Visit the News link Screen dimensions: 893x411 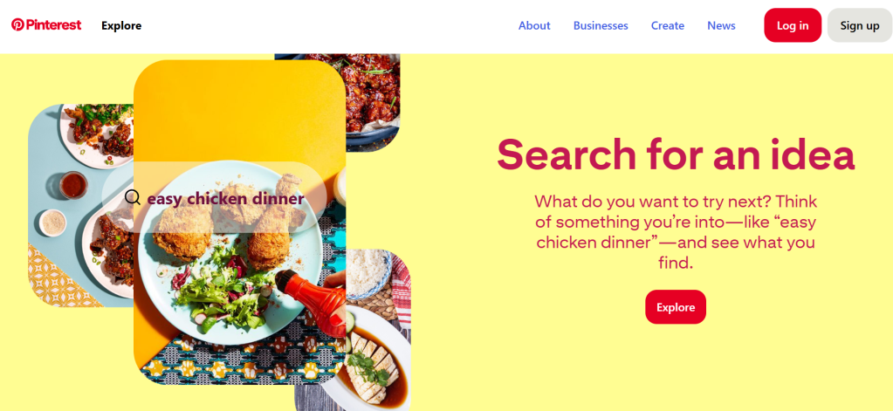tap(721, 25)
